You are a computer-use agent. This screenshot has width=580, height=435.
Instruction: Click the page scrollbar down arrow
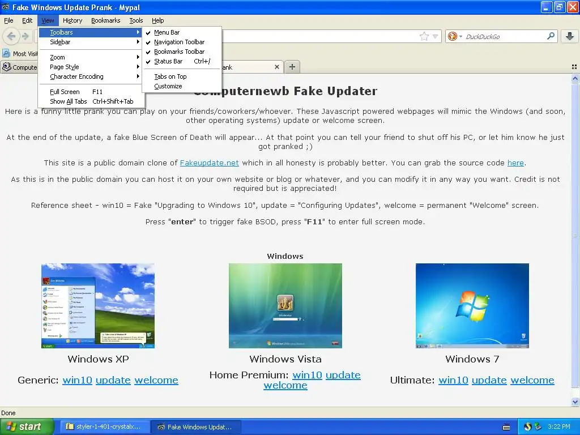click(x=575, y=402)
